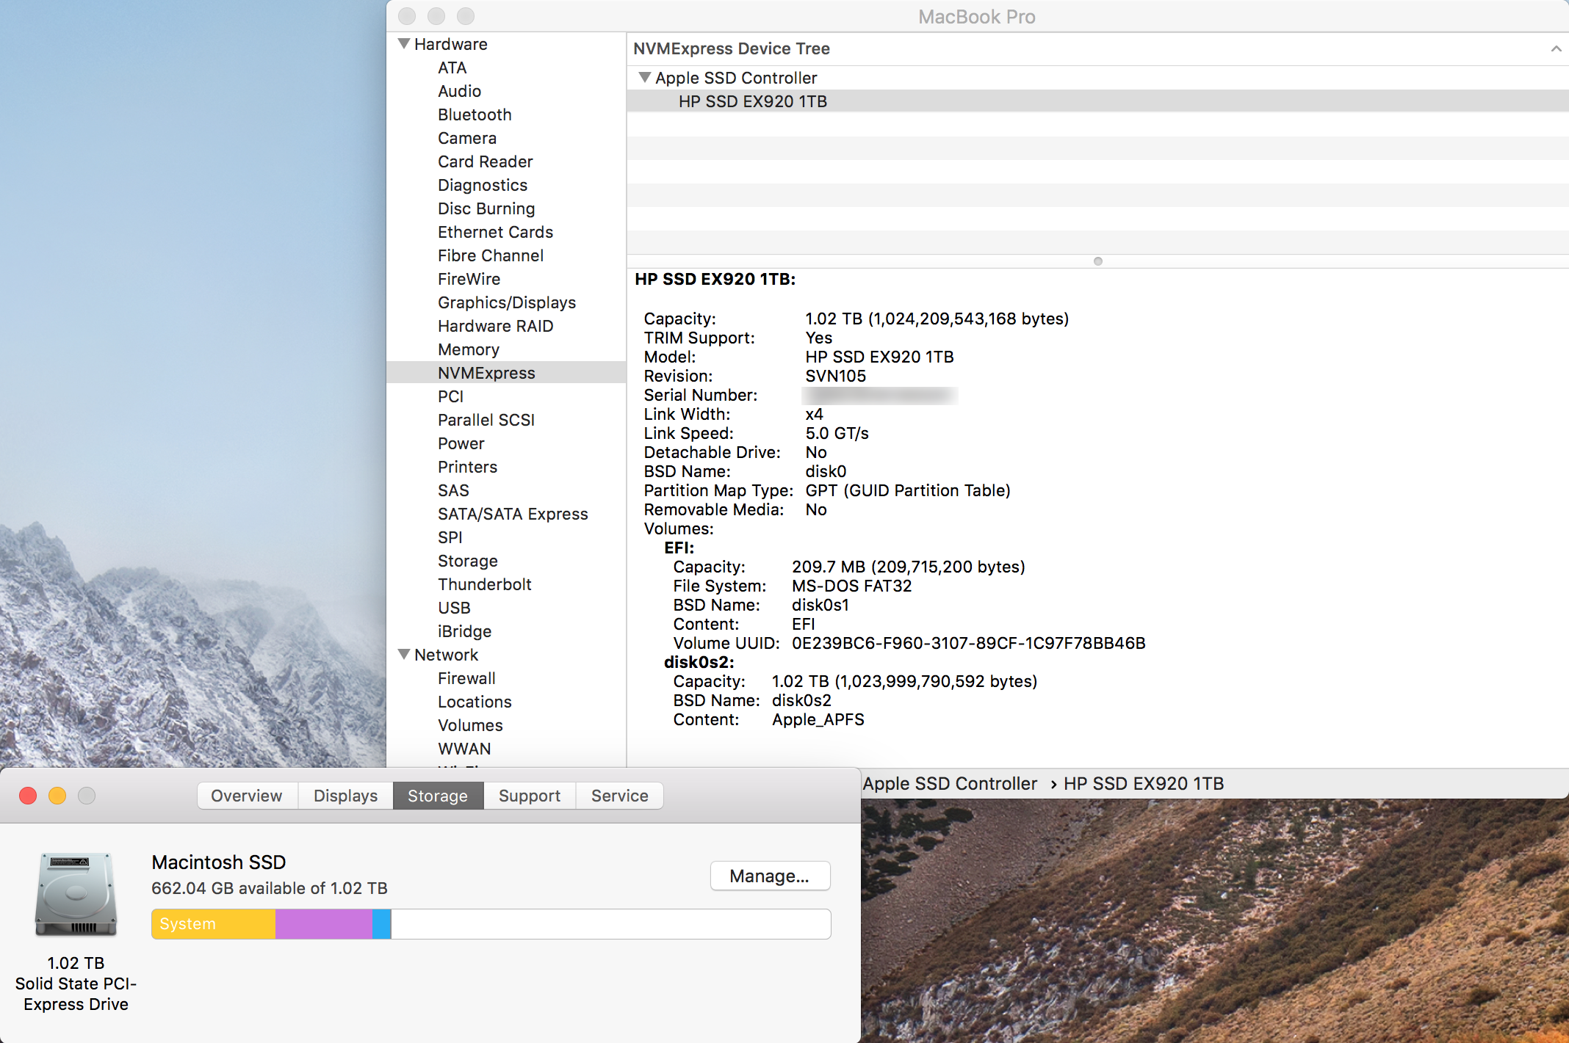Screen dimensions: 1569x1043
Task: Collapse the Apple SSD Controller tree node
Action: point(645,78)
